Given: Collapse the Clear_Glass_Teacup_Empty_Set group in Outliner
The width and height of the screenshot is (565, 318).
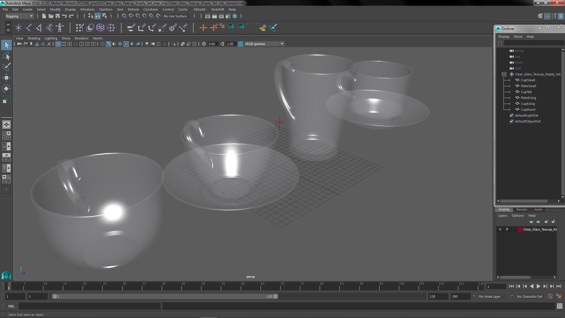Looking at the screenshot, I should 504,74.
